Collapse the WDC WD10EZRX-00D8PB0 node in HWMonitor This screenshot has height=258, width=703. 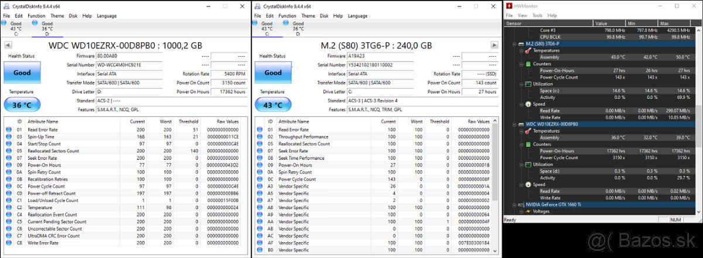514,125
